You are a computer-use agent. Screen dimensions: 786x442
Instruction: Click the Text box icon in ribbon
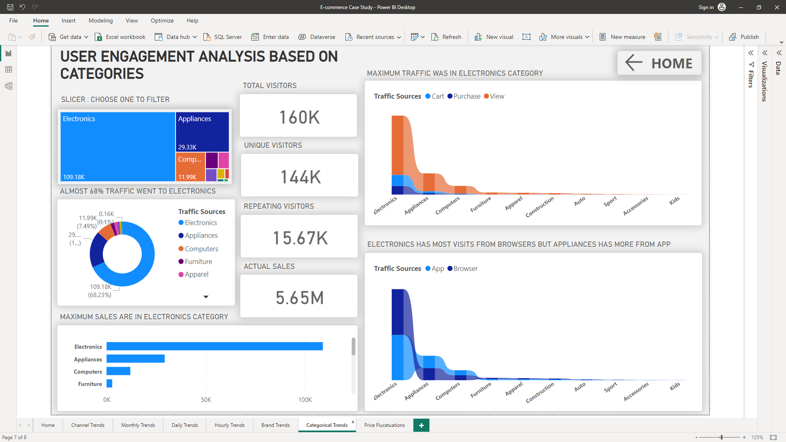pos(526,37)
